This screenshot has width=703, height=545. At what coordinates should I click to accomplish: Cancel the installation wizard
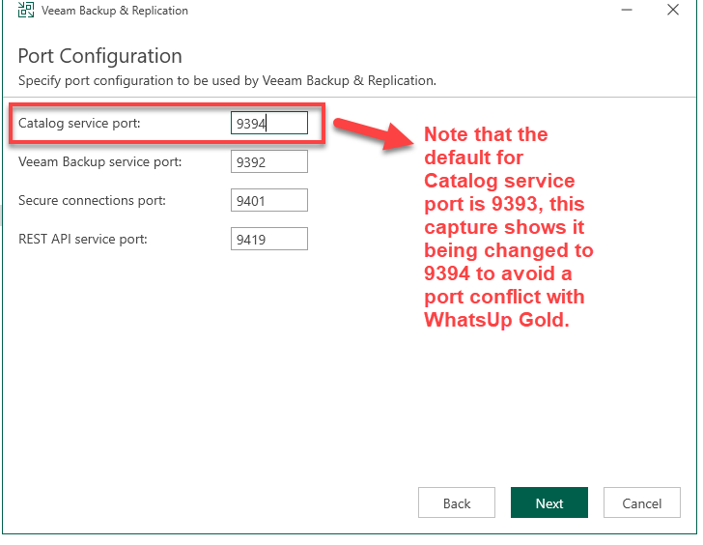tap(641, 502)
